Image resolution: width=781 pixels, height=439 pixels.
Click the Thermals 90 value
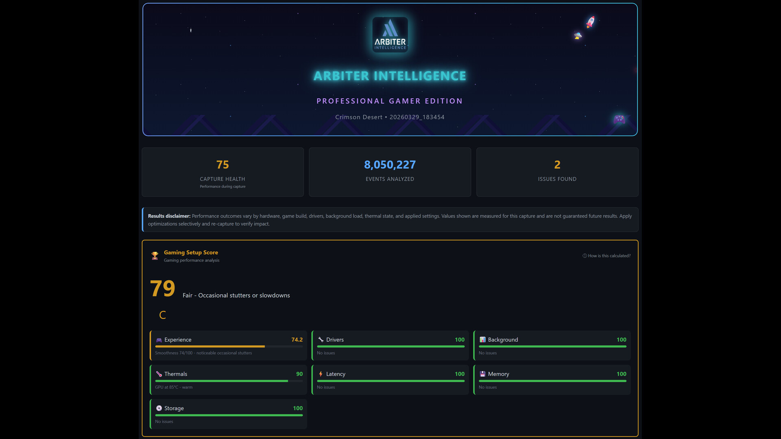tap(299, 374)
